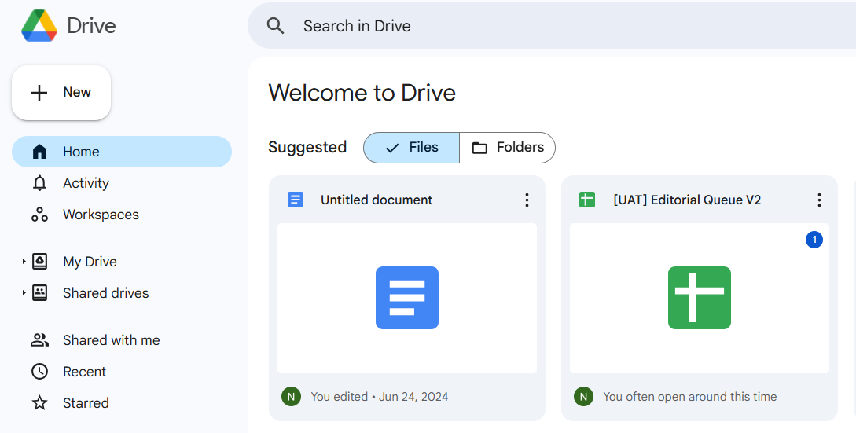This screenshot has width=856, height=433.
Task: Click the Starred star icon
Action: pyautogui.click(x=39, y=403)
